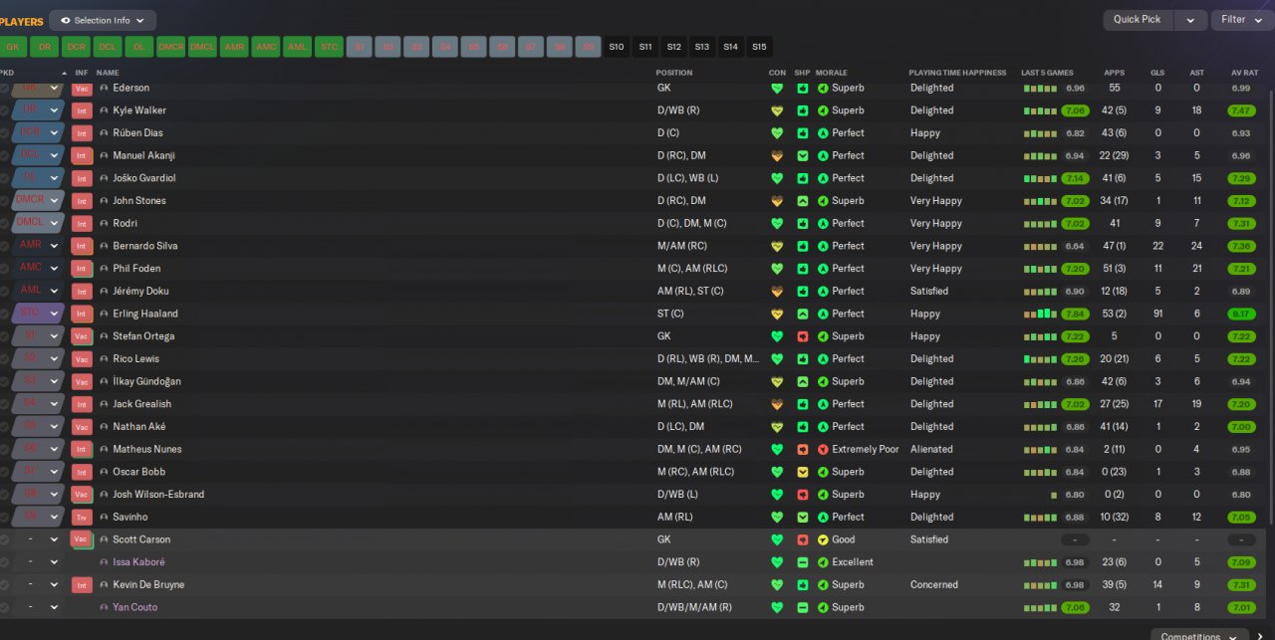Viewport: 1275px width, 640px height.
Task: Click Rico Lewis's last 5 games form bars
Action: point(1039,359)
